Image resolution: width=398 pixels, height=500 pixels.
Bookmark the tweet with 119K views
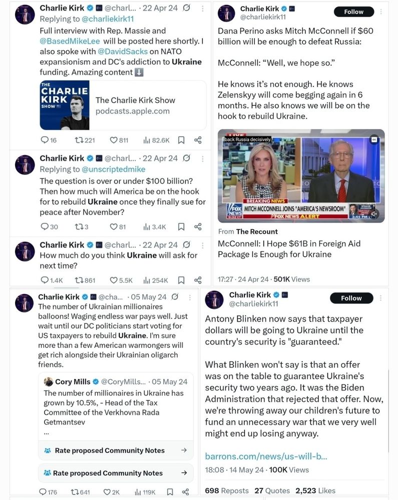click(170, 492)
